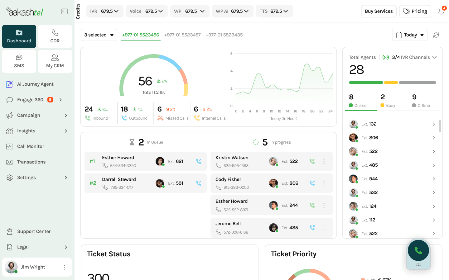The image size is (449, 280).
Task: Open agent Ext. 132 details
Action: [392, 124]
